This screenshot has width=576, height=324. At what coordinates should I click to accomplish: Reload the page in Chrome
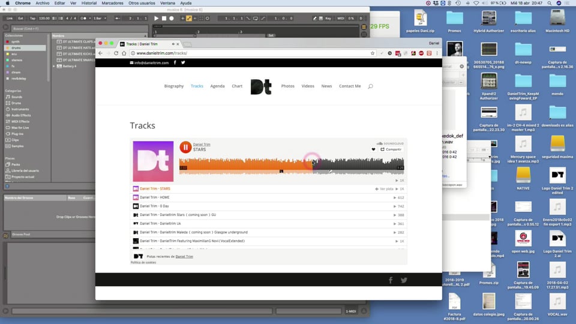click(116, 53)
